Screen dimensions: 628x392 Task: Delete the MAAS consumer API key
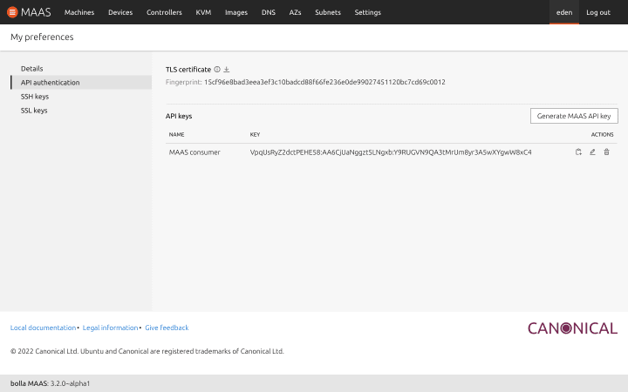(606, 152)
